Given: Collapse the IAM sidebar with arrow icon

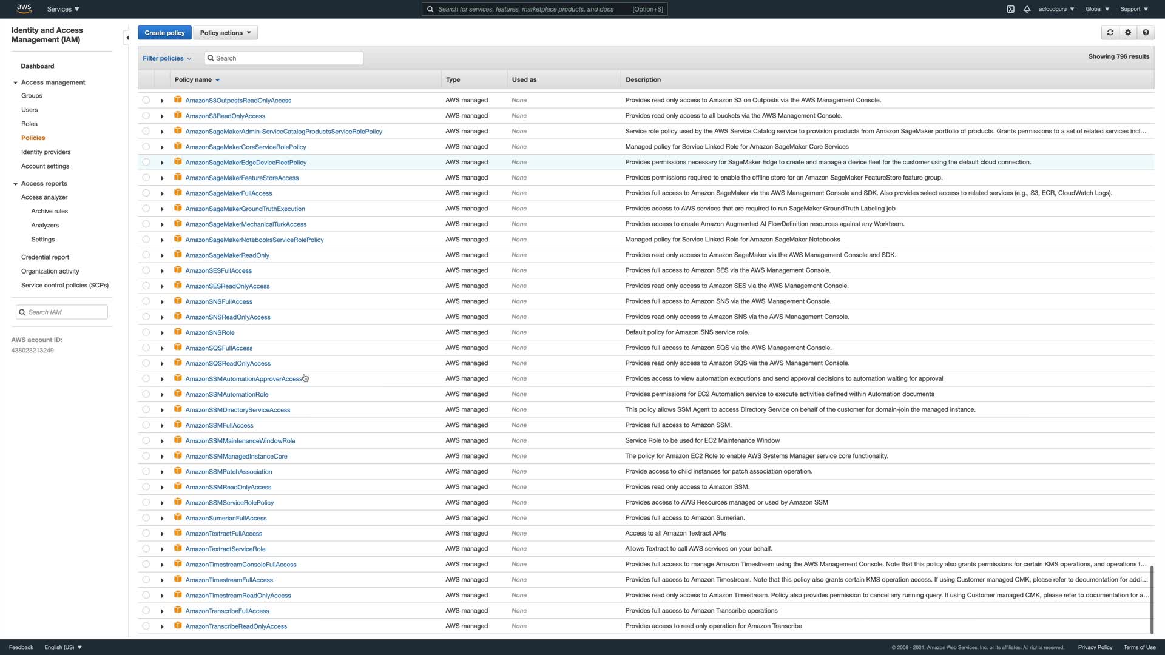Looking at the screenshot, I should click(127, 38).
